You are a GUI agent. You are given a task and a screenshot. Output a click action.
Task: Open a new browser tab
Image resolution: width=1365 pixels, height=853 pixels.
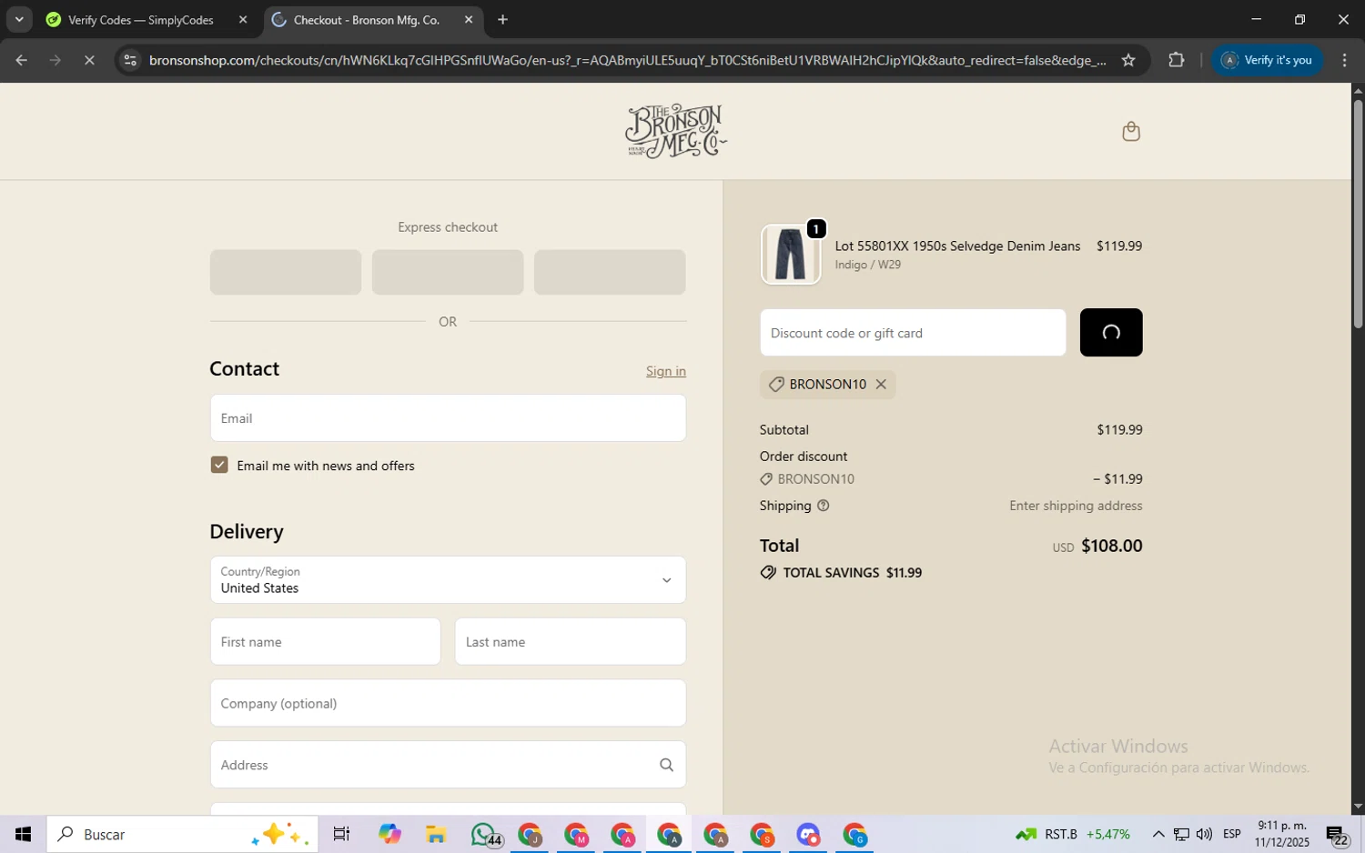pos(502,19)
